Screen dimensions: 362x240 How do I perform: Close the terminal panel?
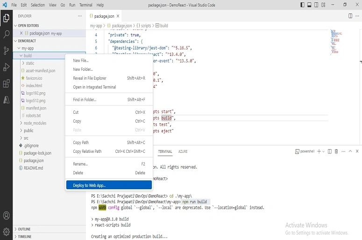(357, 151)
